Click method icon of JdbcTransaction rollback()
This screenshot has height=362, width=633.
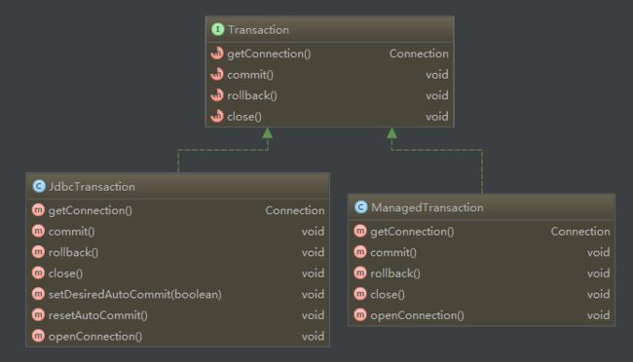pos(38,252)
